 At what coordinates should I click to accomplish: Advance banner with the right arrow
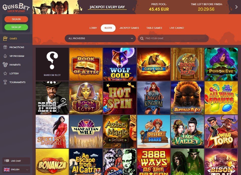point(236,7)
